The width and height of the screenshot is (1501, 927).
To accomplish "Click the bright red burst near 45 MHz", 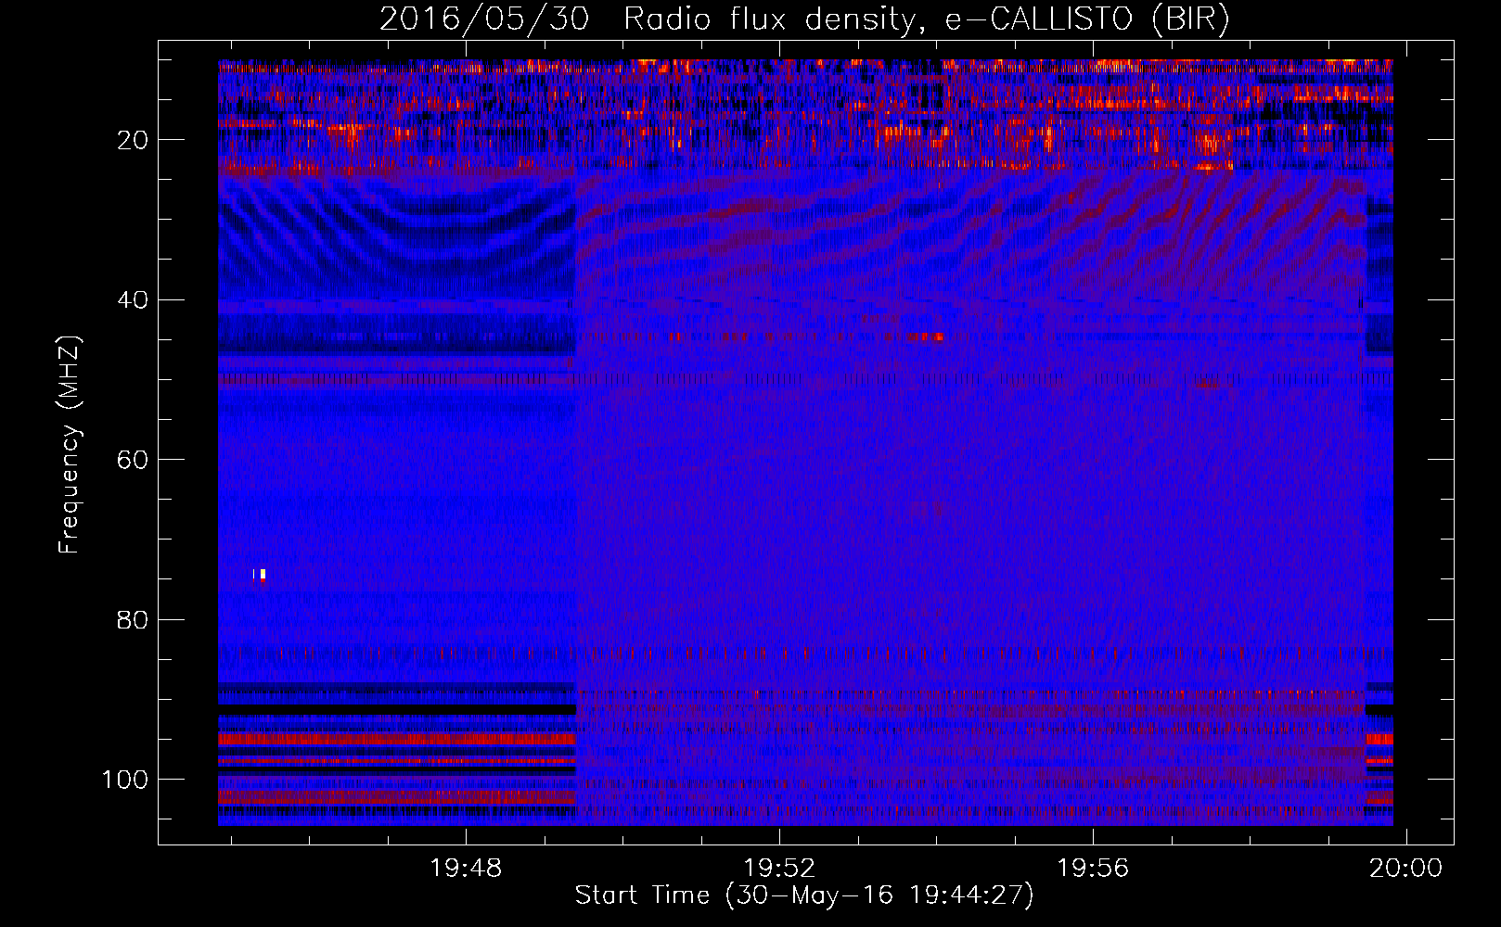I will click(x=927, y=337).
